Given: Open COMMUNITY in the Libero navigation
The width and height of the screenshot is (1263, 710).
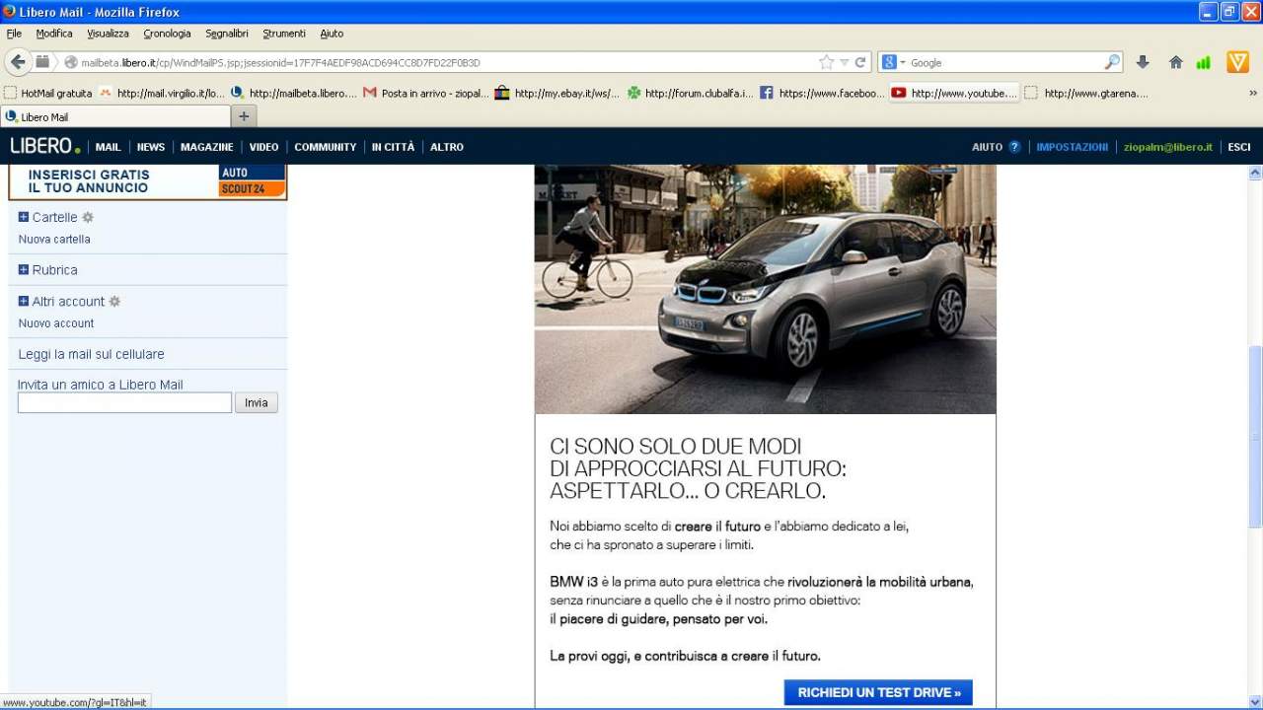Looking at the screenshot, I should pyautogui.click(x=325, y=147).
